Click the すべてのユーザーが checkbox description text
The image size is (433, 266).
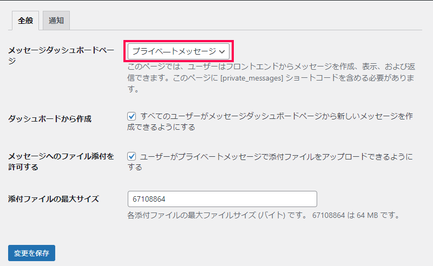pyautogui.click(x=270, y=122)
